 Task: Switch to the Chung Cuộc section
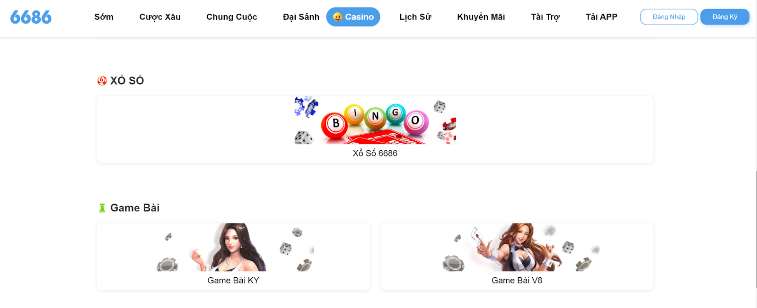[x=232, y=17]
